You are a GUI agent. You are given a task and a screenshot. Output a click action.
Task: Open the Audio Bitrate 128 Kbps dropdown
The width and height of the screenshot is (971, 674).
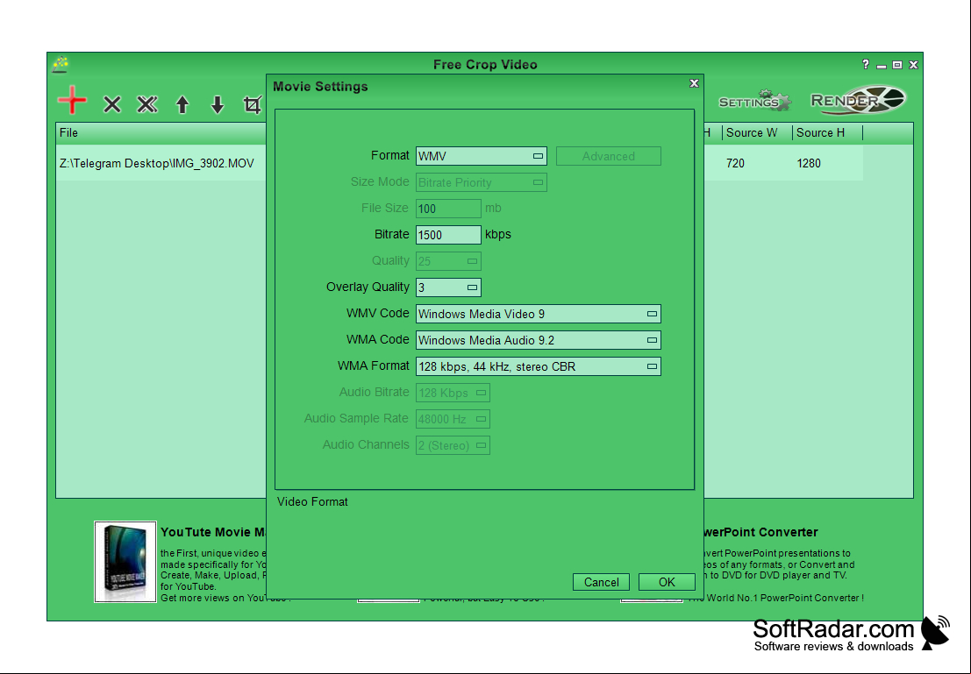click(453, 393)
